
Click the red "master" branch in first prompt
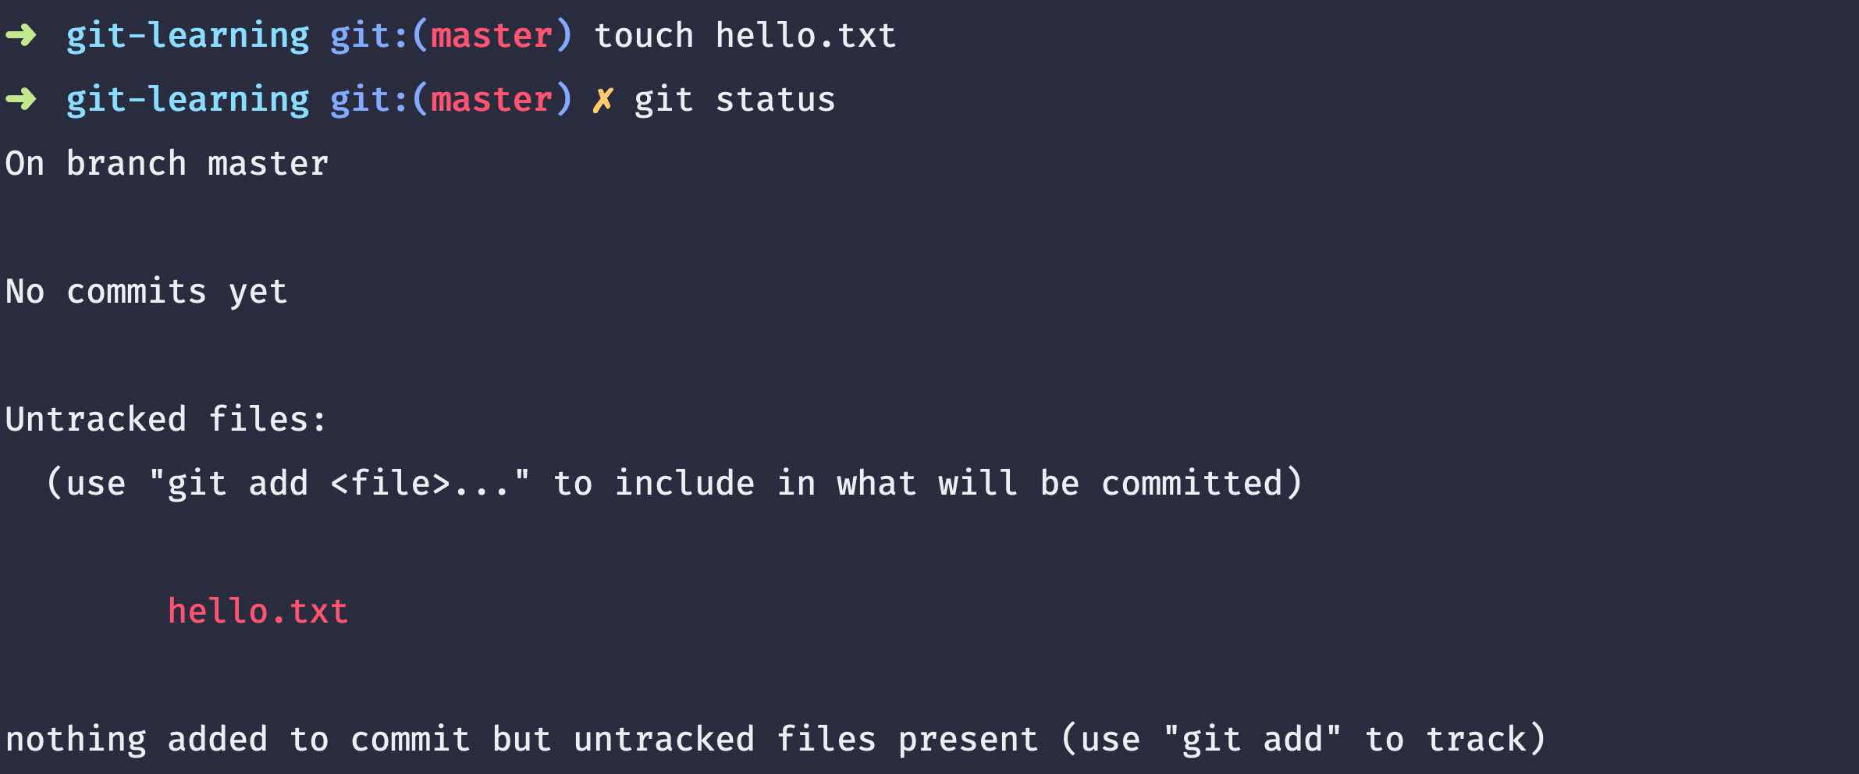pos(492,36)
